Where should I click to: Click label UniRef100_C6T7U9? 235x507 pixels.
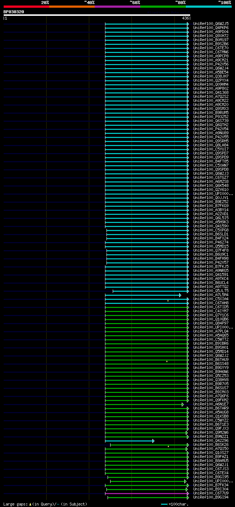coord(211,493)
